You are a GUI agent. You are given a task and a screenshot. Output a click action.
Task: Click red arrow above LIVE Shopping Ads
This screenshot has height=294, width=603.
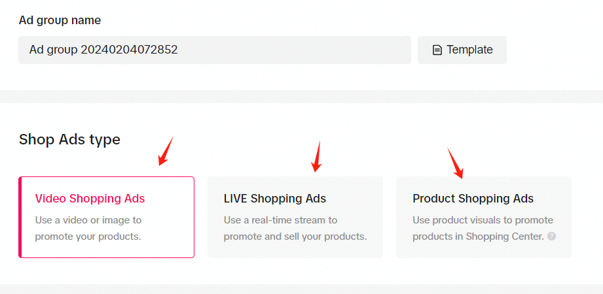317,156
